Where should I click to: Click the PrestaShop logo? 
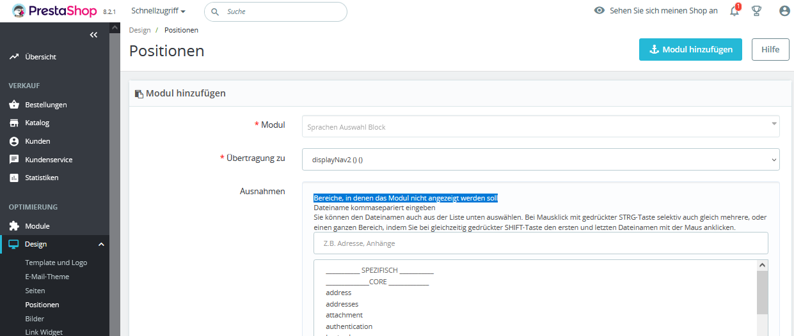(x=54, y=11)
